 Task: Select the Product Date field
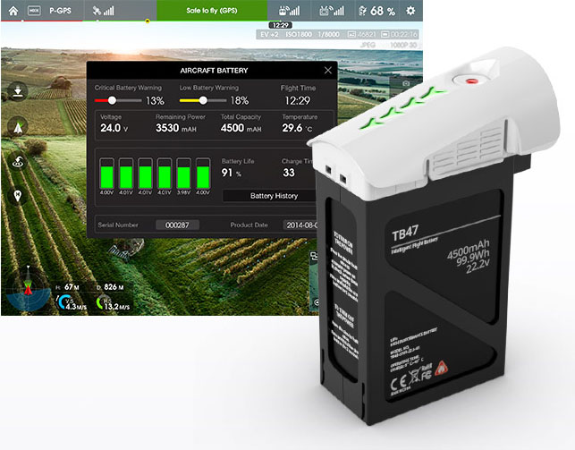(x=301, y=225)
